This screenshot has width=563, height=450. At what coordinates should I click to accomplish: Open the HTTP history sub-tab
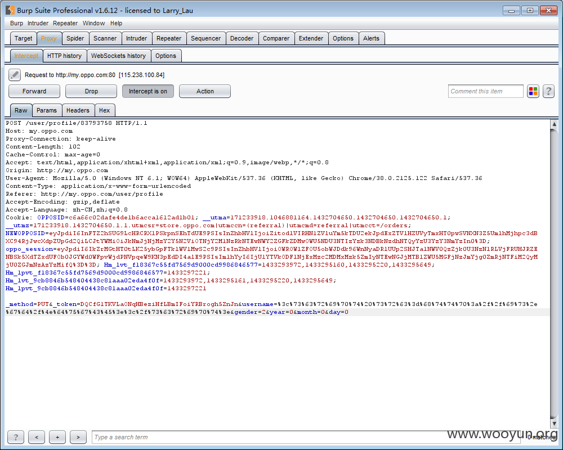[x=64, y=56]
